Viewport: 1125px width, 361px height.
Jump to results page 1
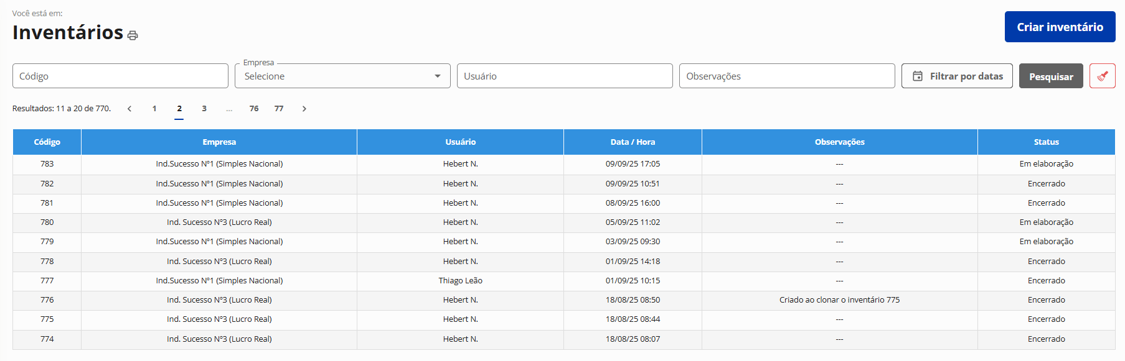(154, 109)
